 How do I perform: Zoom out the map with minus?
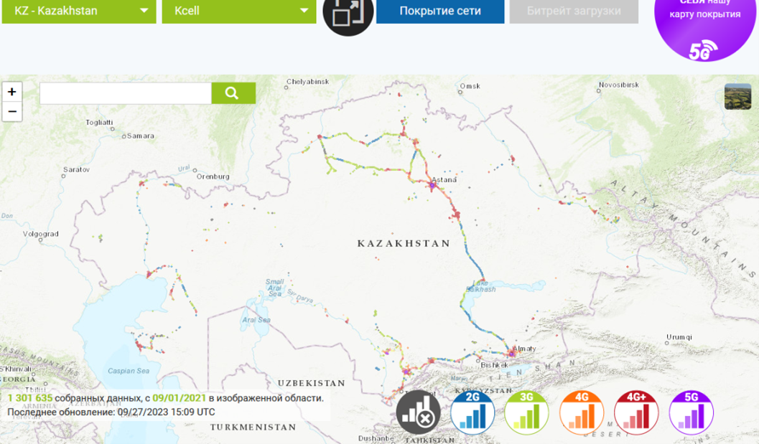click(x=12, y=111)
